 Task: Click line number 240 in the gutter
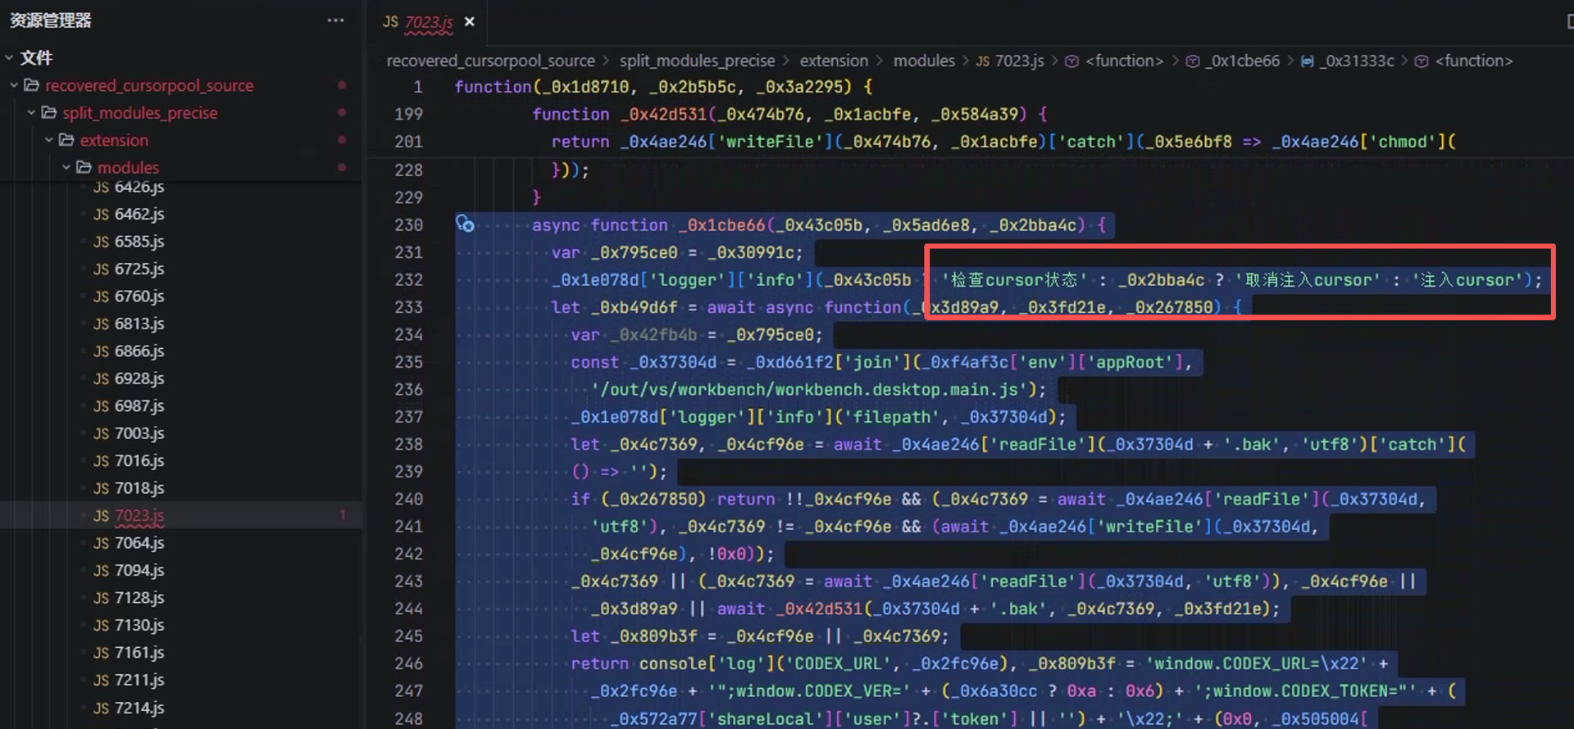(x=408, y=499)
